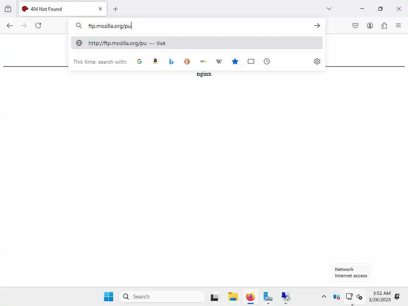The image size is (408, 306).
Task: Open Save to Pocket button
Action: coord(355,25)
